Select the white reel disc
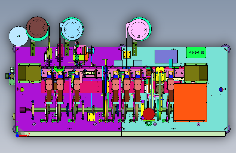 pyautogui.click(x=19, y=36)
